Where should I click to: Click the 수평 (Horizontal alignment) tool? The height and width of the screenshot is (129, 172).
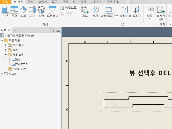tap(150, 12)
